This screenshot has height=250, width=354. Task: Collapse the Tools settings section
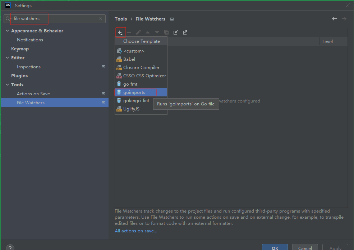[8, 85]
